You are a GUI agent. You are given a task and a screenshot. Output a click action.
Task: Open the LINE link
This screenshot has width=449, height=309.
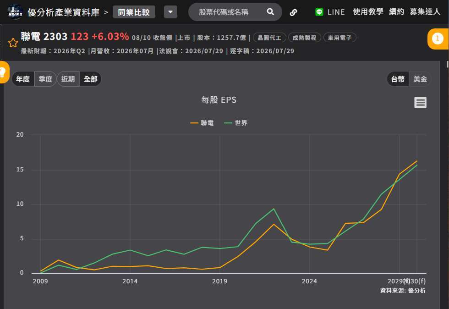[336, 12]
